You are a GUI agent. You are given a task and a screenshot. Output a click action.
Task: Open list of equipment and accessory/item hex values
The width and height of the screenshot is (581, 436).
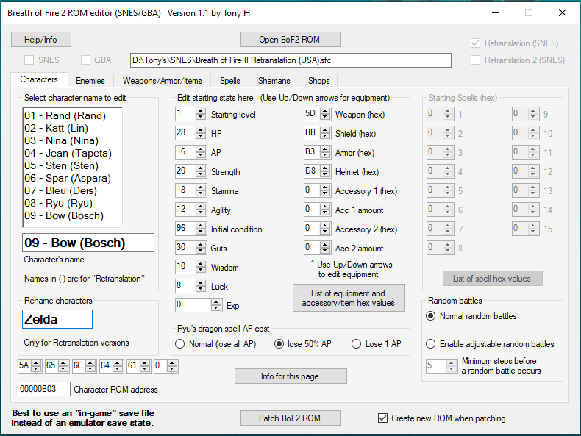click(x=349, y=298)
